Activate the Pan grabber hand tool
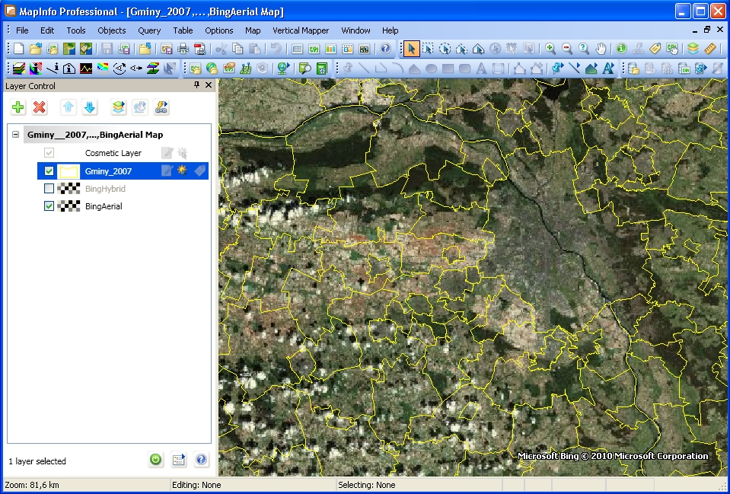730x494 pixels. pyautogui.click(x=600, y=49)
